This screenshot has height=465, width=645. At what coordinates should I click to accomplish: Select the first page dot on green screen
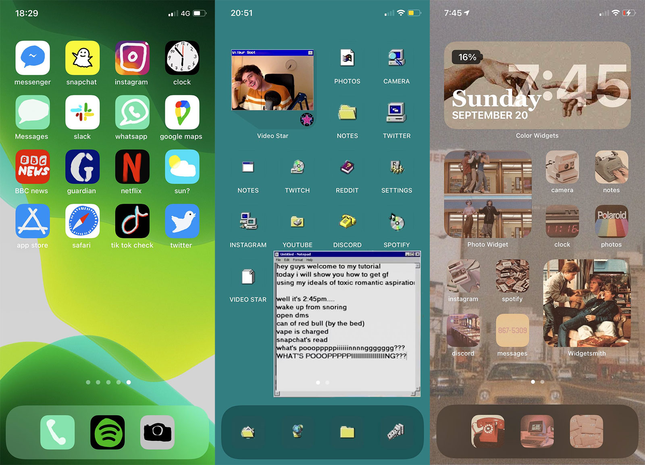pyautogui.click(x=88, y=382)
